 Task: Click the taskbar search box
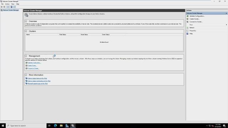tap(26, 126)
